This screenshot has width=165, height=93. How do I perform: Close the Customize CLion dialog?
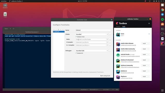coord(112,20)
